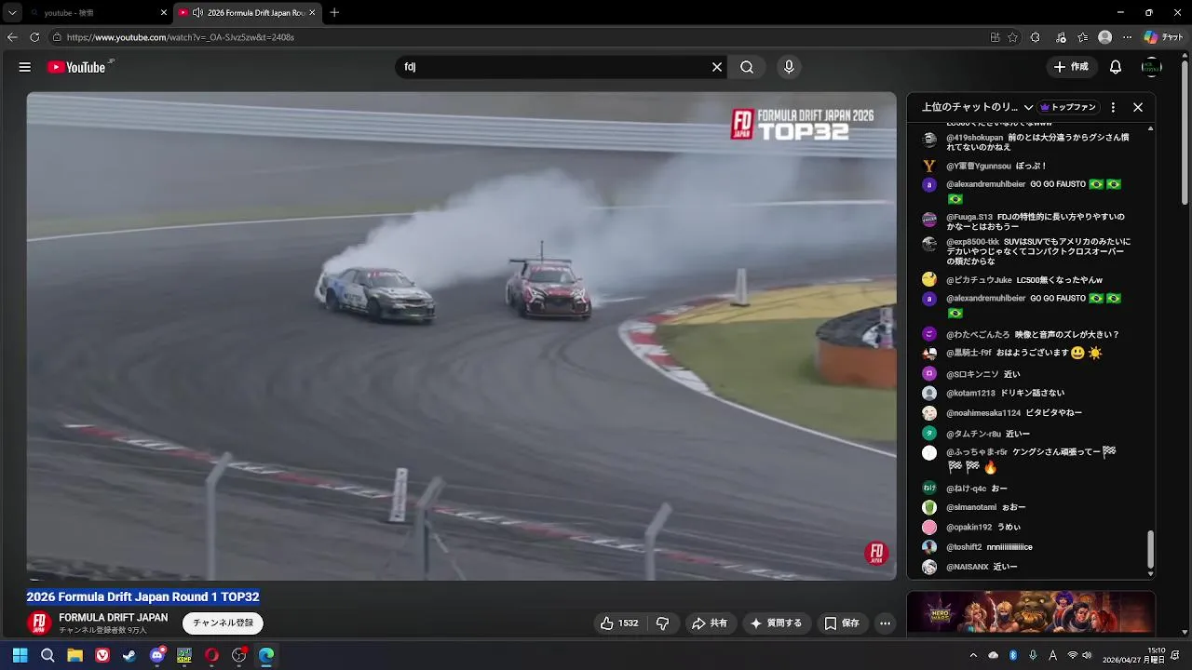Open Windows Start menu
The width and height of the screenshot is (1192, 670).
click(20, 655)
